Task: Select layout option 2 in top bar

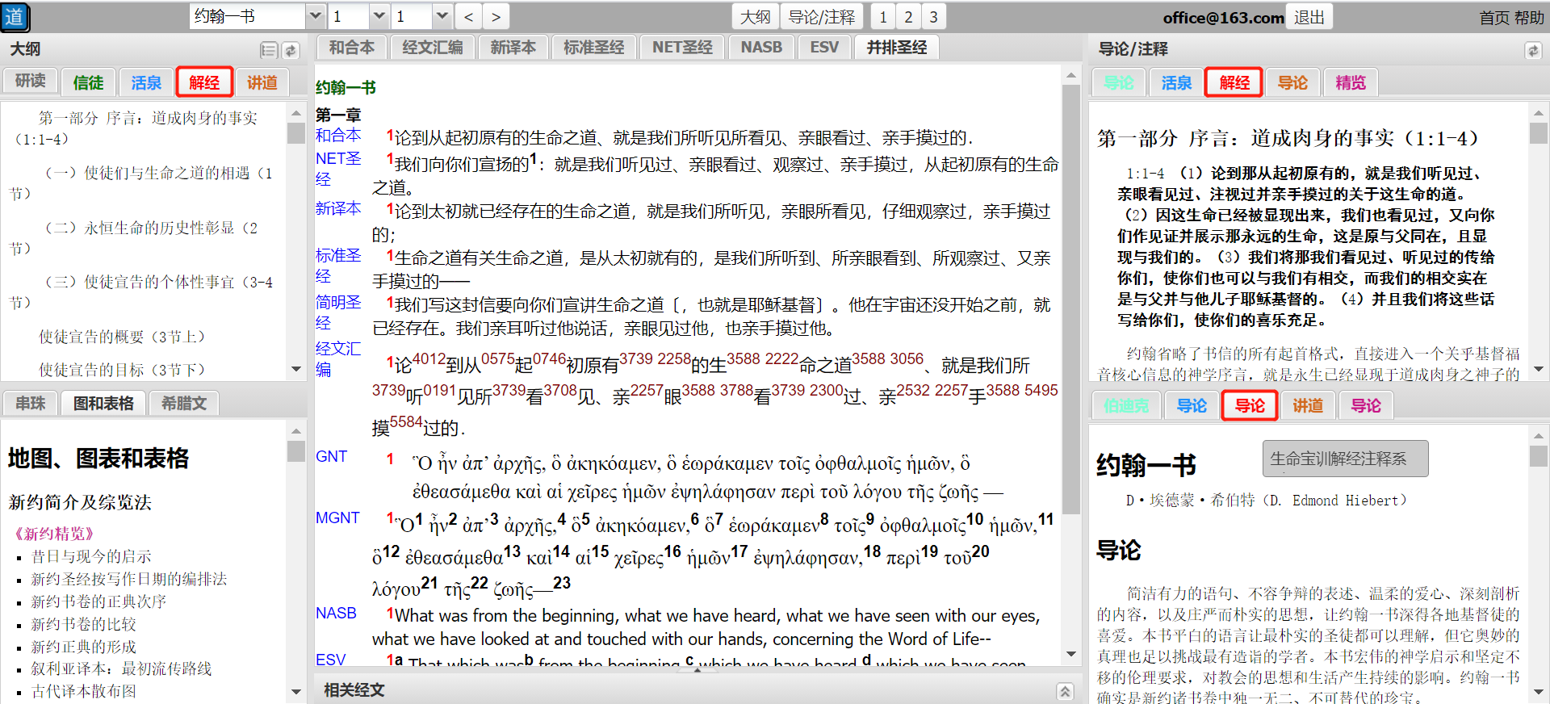Action: point(908,17)
